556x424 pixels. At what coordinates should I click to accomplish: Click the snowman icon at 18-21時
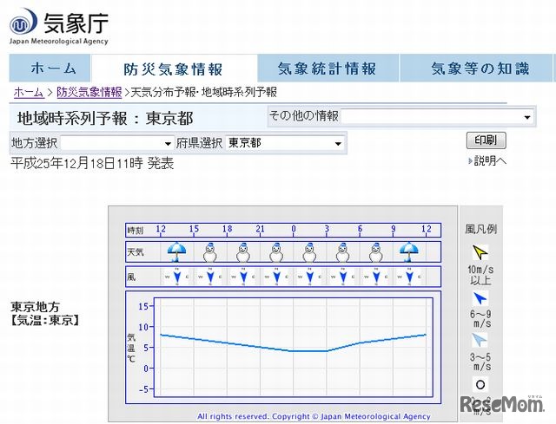pyautogui.click(x=243, y=251)
